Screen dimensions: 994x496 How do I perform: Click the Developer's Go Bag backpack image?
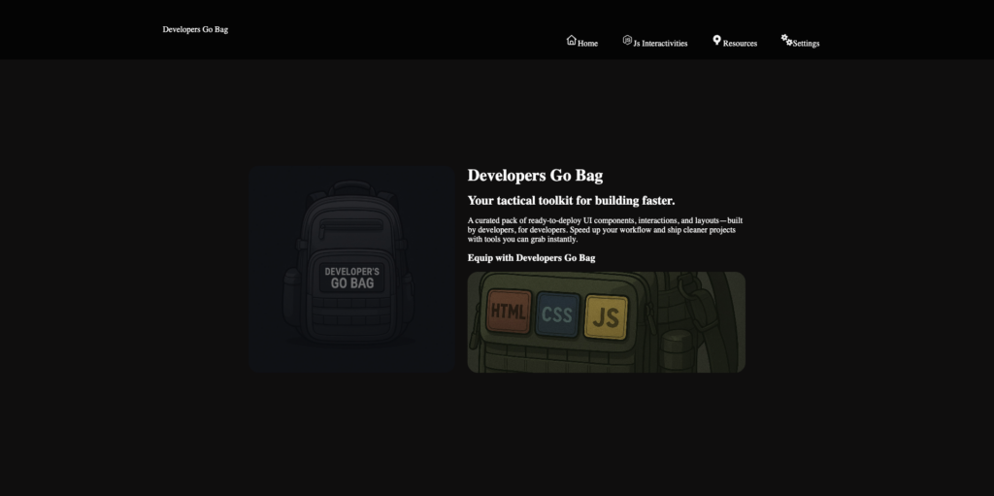click(x=350, y=269)
